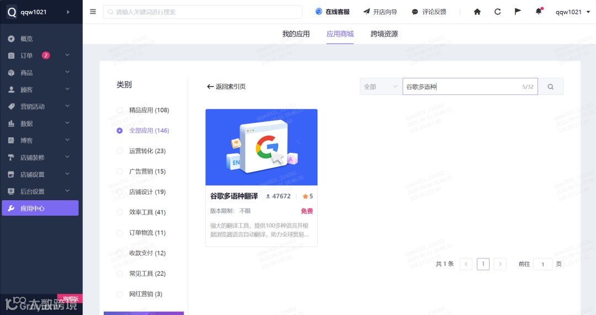Viewport: 596px width, 315px height.
Task: Click the 数据 analytics chart icon
Action: [x=12, y=124]
